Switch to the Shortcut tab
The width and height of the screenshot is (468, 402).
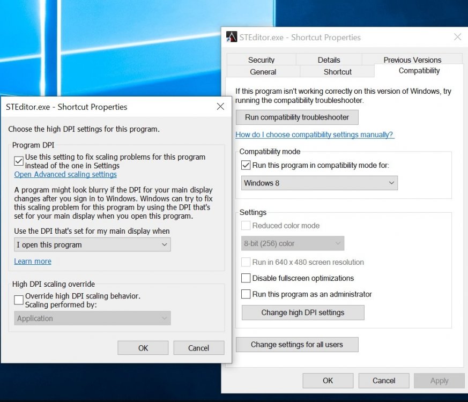(x=337, y=71)
